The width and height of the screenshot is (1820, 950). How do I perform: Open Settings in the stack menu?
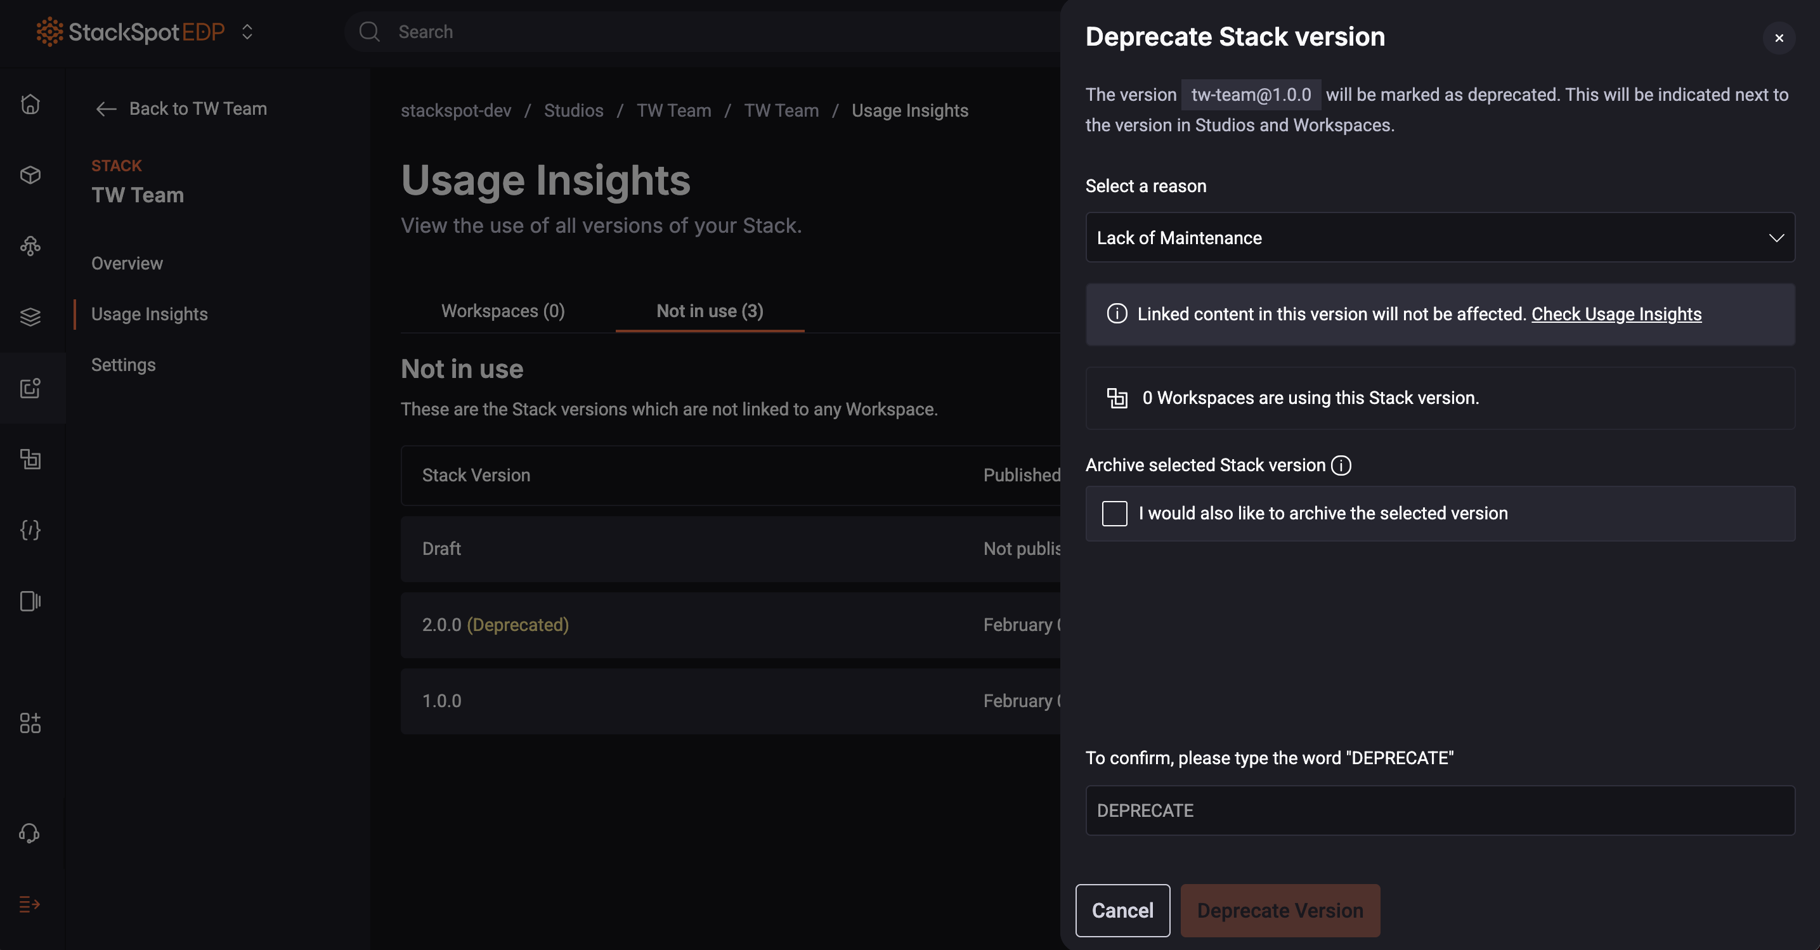tap(124, 365)
